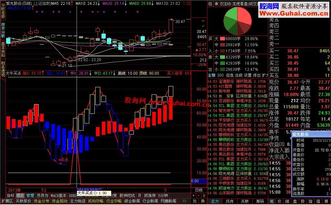This screenshot has width=331, height=205.
Task: Select the 值 tab
Action: tap(318, 201)
